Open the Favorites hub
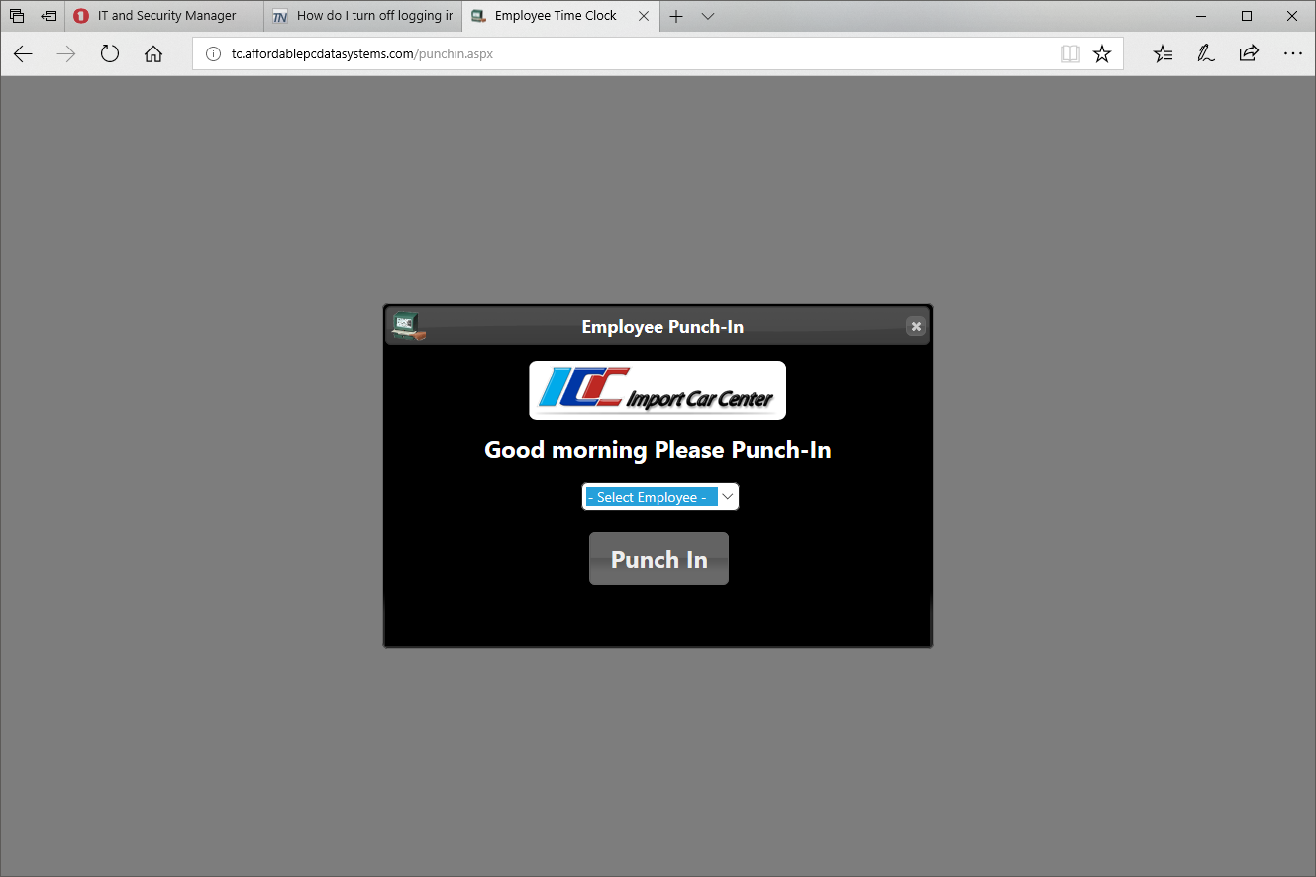1316x877 pixels. pos(1163,54)
